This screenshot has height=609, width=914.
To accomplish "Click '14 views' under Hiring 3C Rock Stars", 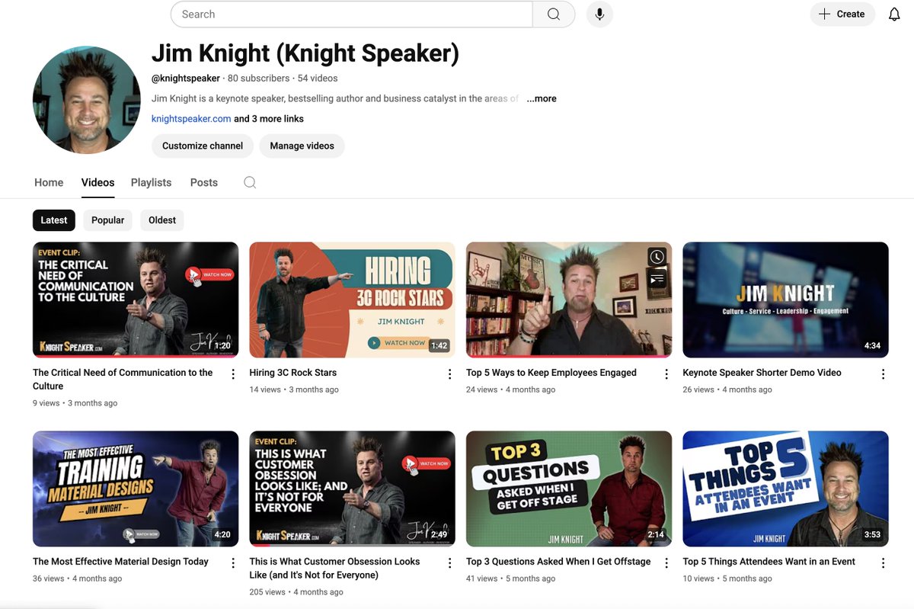I will point(265,389).
